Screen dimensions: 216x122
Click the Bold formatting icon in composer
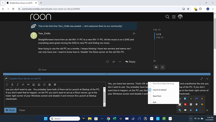pos(12,85)
